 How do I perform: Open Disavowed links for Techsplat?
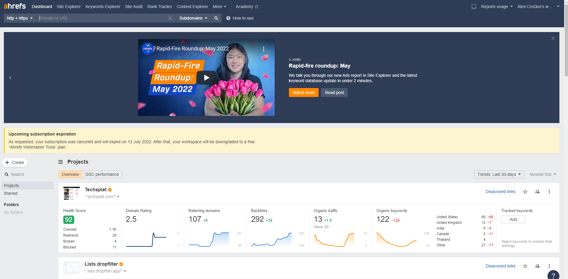tap(500, 192)
